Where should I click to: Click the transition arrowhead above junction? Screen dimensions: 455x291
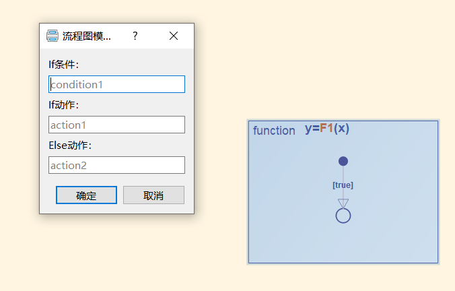coord(343,203)
